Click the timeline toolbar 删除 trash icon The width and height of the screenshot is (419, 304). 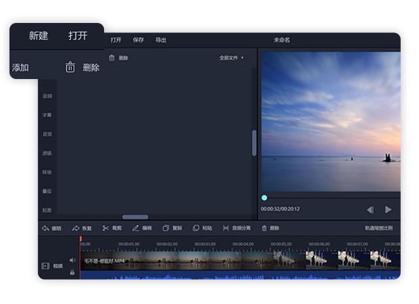point(264,228)
